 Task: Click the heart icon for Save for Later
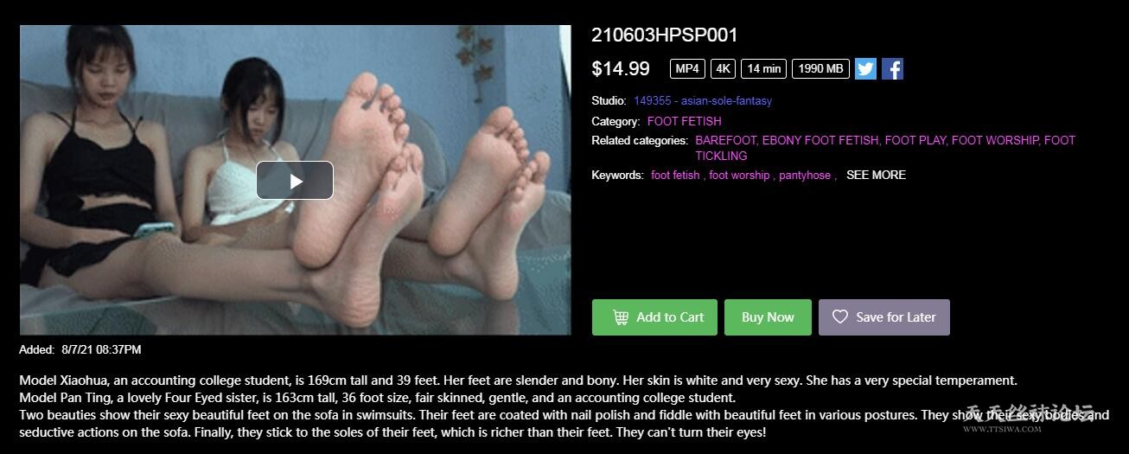coord(839,317)
